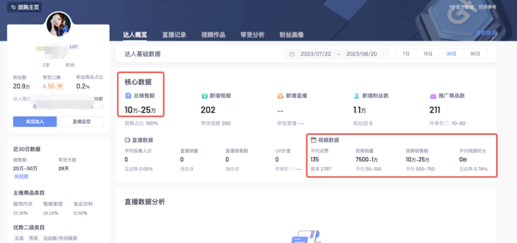This screenshot has height=243, width=517.
Task: Click the 视频数据 section icon
Action: [314, 140]
